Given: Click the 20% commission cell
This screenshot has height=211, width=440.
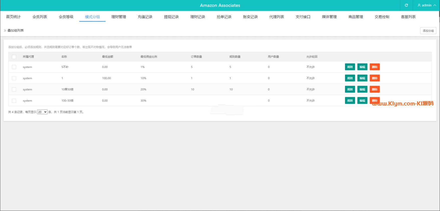Looking at the screenshot, I should click(143, 89).
